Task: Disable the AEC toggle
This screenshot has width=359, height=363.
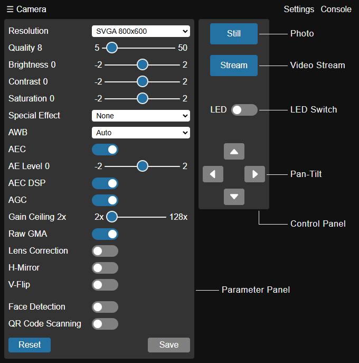Action: (105, 150)
